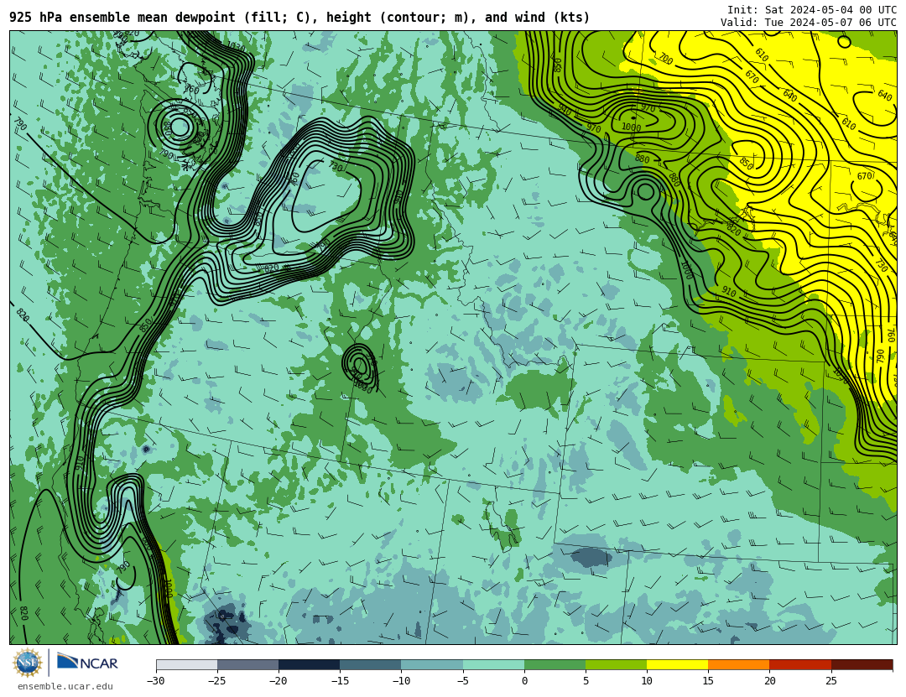The image size is (906, 697).
Task: Pick the dark teal -15 to -10 colorbar segment
Action: click(x=371, y=665)
